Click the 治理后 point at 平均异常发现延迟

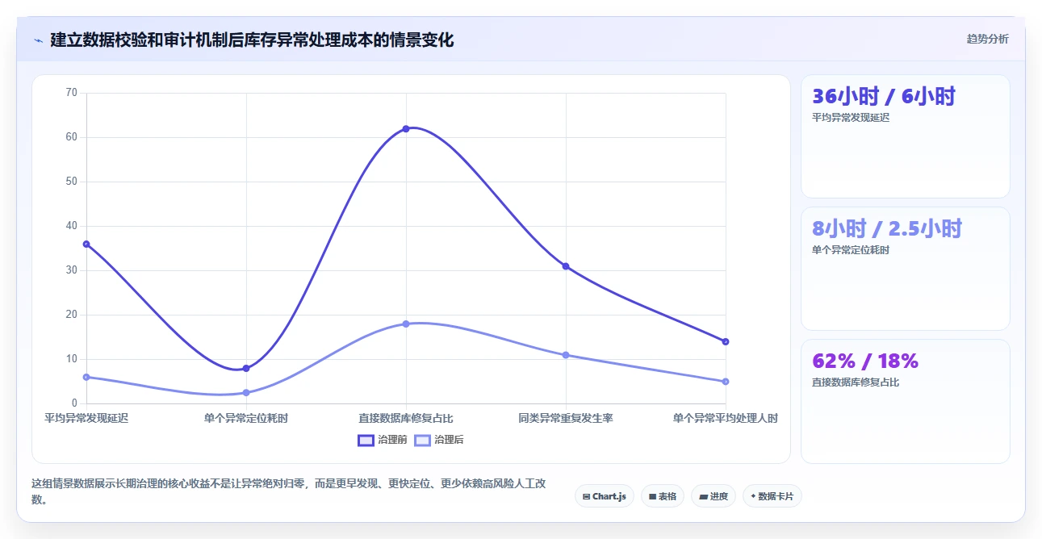[86, 377]
